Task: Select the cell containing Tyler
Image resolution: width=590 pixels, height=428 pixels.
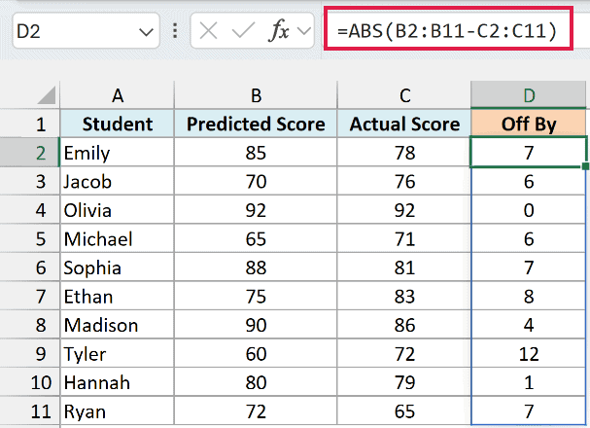Action: point(117,353)
